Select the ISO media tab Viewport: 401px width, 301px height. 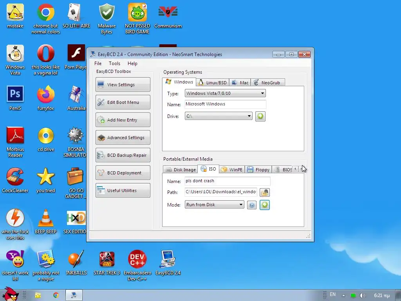208,169
